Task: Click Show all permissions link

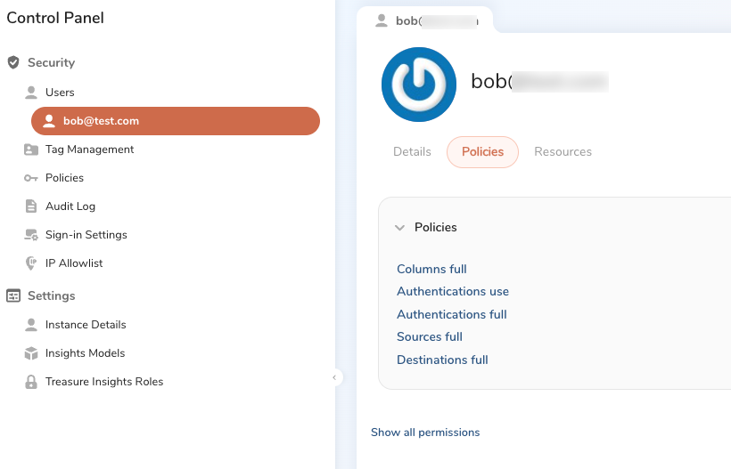Action: click(425, 433)
